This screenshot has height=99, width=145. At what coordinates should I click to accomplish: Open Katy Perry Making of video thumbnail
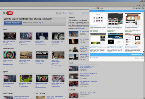pyautogui.click(x=10, y=36)
